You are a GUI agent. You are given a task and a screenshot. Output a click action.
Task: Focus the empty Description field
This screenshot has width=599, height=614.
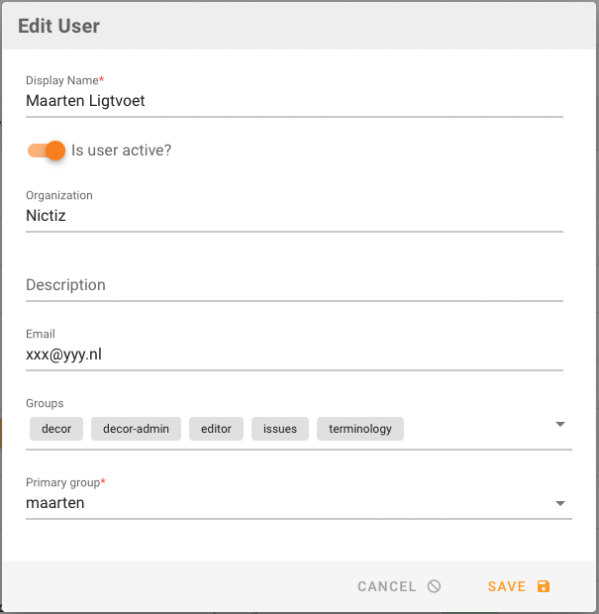294,285
